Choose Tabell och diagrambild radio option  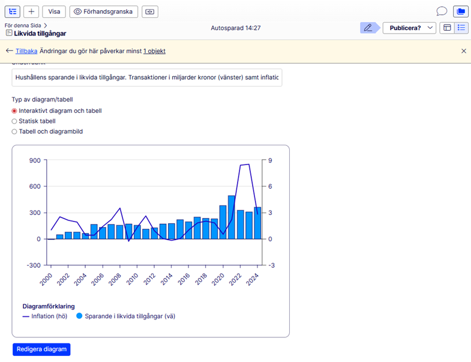tap(15, 131)
